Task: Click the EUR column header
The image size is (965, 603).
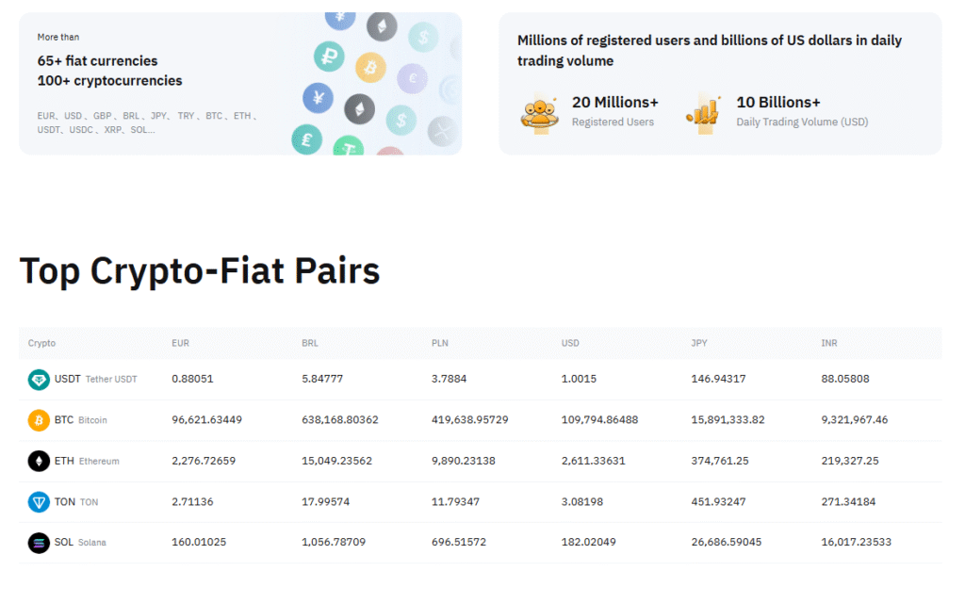Action: (180, 343)
